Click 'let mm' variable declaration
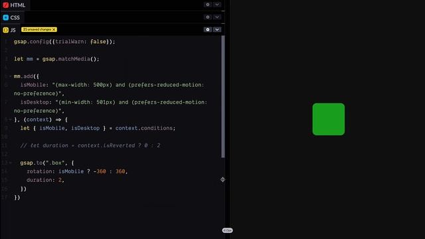The height and width of the screenshot is (239, 425). pyautogui.click(x=23, y=59)
